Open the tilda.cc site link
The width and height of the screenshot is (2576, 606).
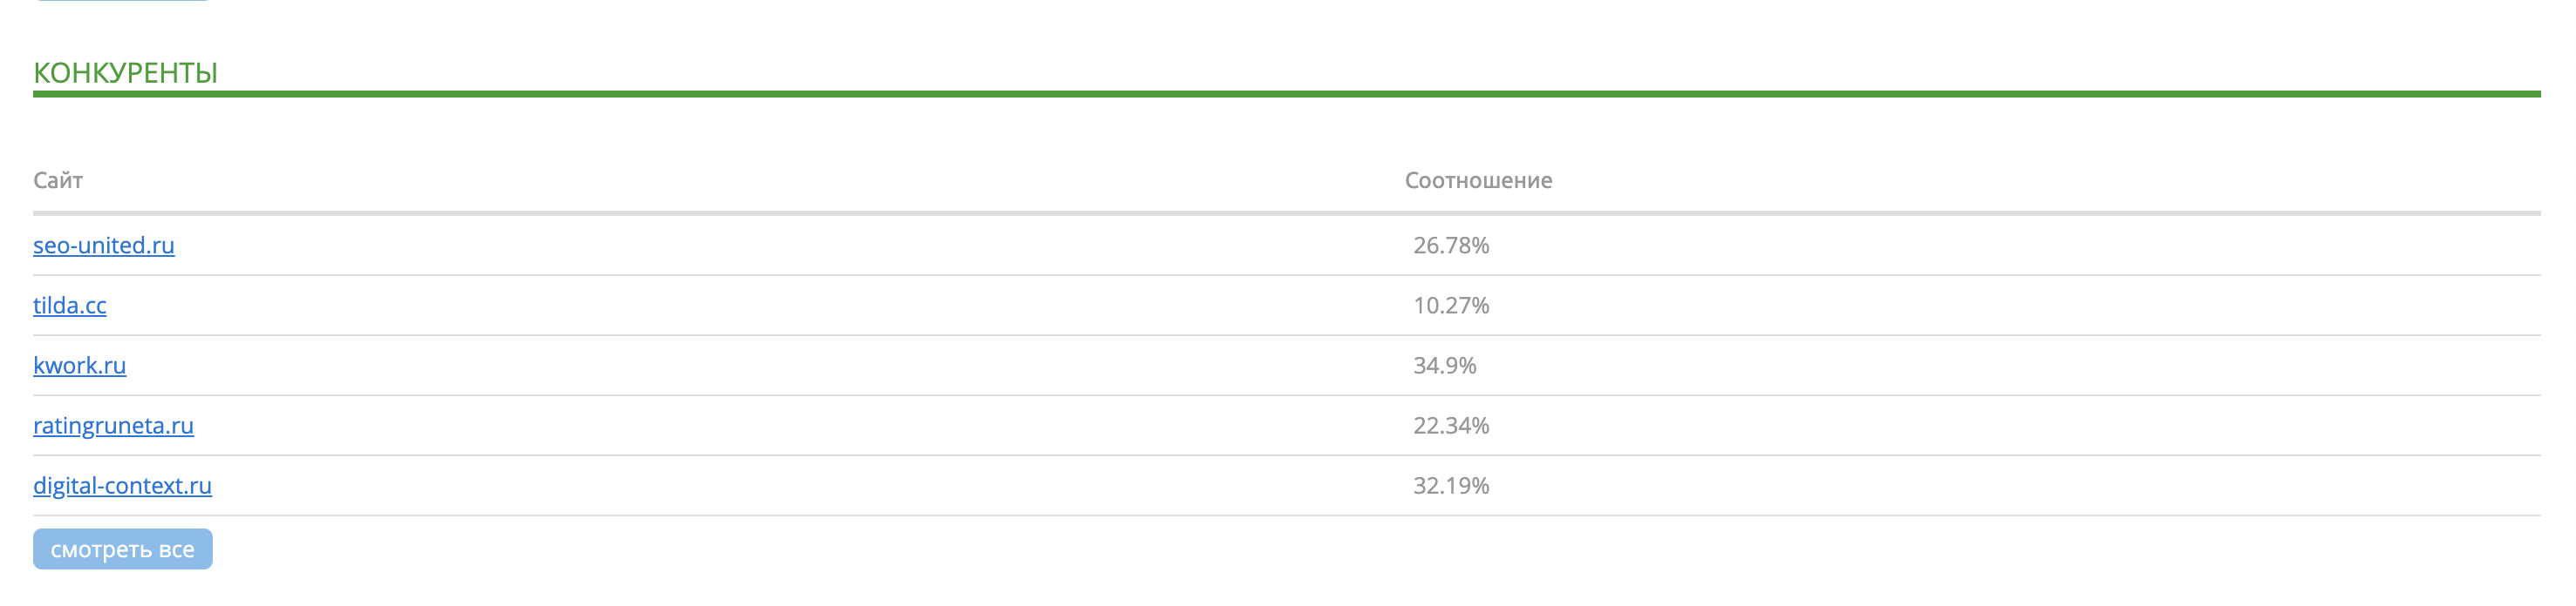tap(69, 305)
